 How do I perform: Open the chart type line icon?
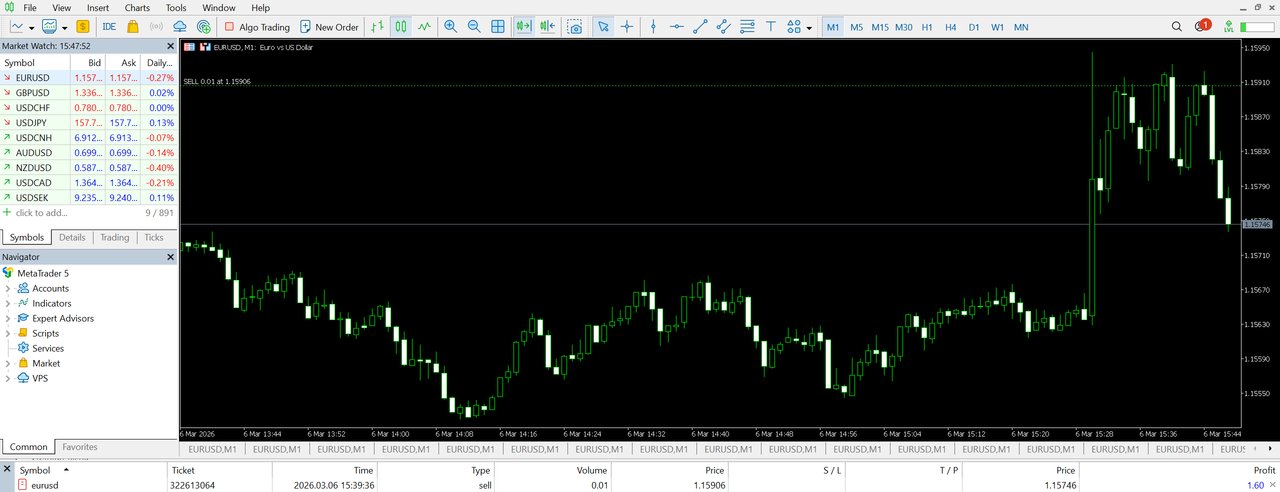coord(16,27)
